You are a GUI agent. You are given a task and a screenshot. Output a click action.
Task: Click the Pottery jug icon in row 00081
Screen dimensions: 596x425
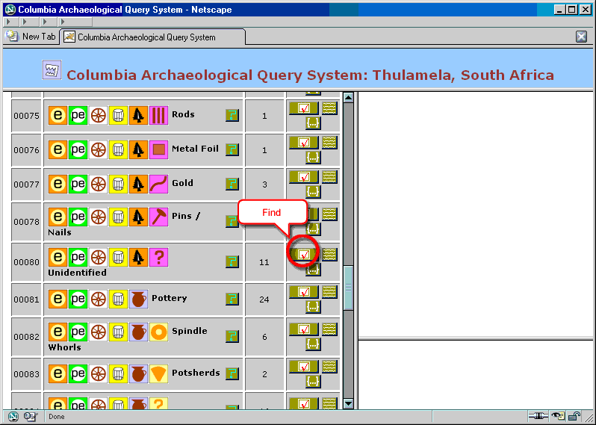pos(138,299)
